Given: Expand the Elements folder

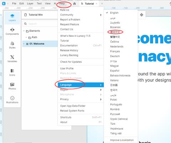Looking at the screenshot, I should pos(24,31).
